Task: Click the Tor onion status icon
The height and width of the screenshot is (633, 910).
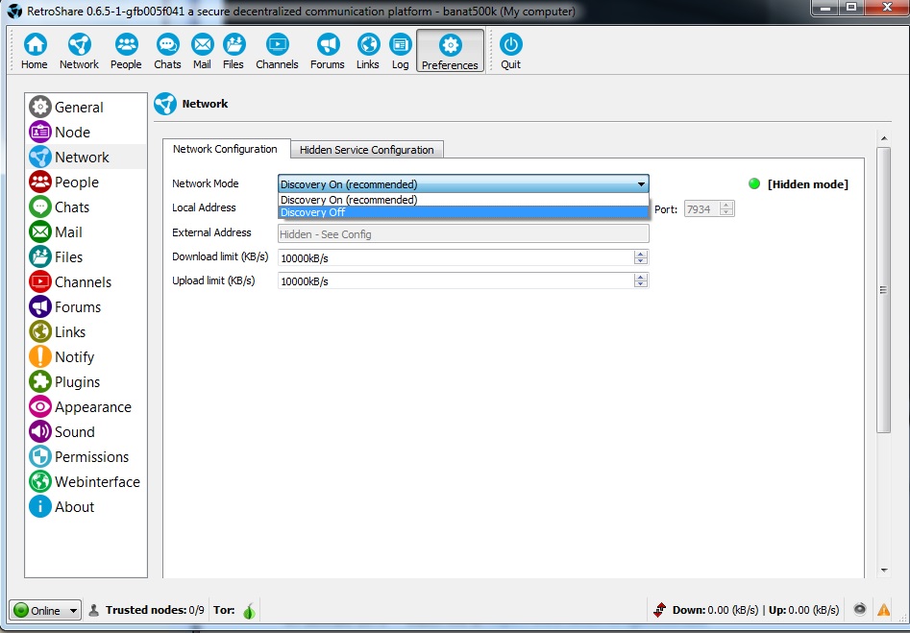Action: (248, 611)
